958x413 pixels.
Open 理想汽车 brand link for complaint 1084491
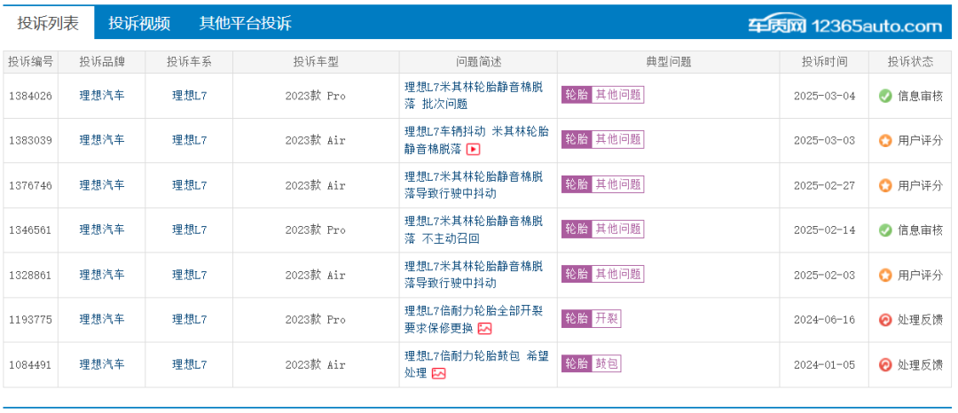101,365
